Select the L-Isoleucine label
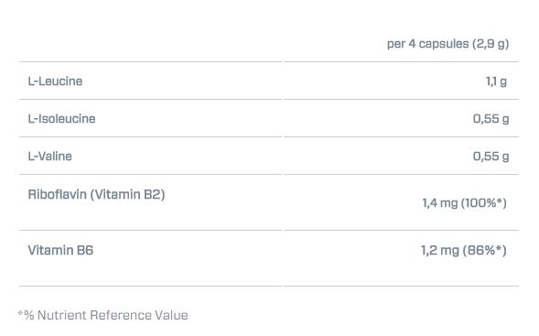Viewport: 539px width, 336px height. (x=62, y=119)
